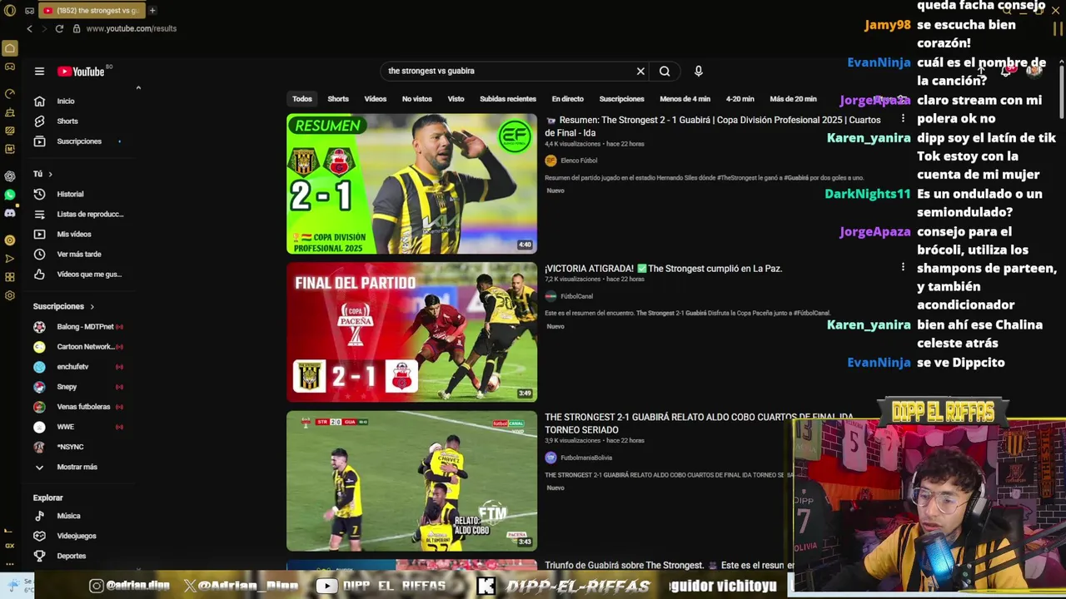The height and width of the screenshot is (599, 1066).
Task: Open options menu for Resumen video
Action: pos(903,119)
